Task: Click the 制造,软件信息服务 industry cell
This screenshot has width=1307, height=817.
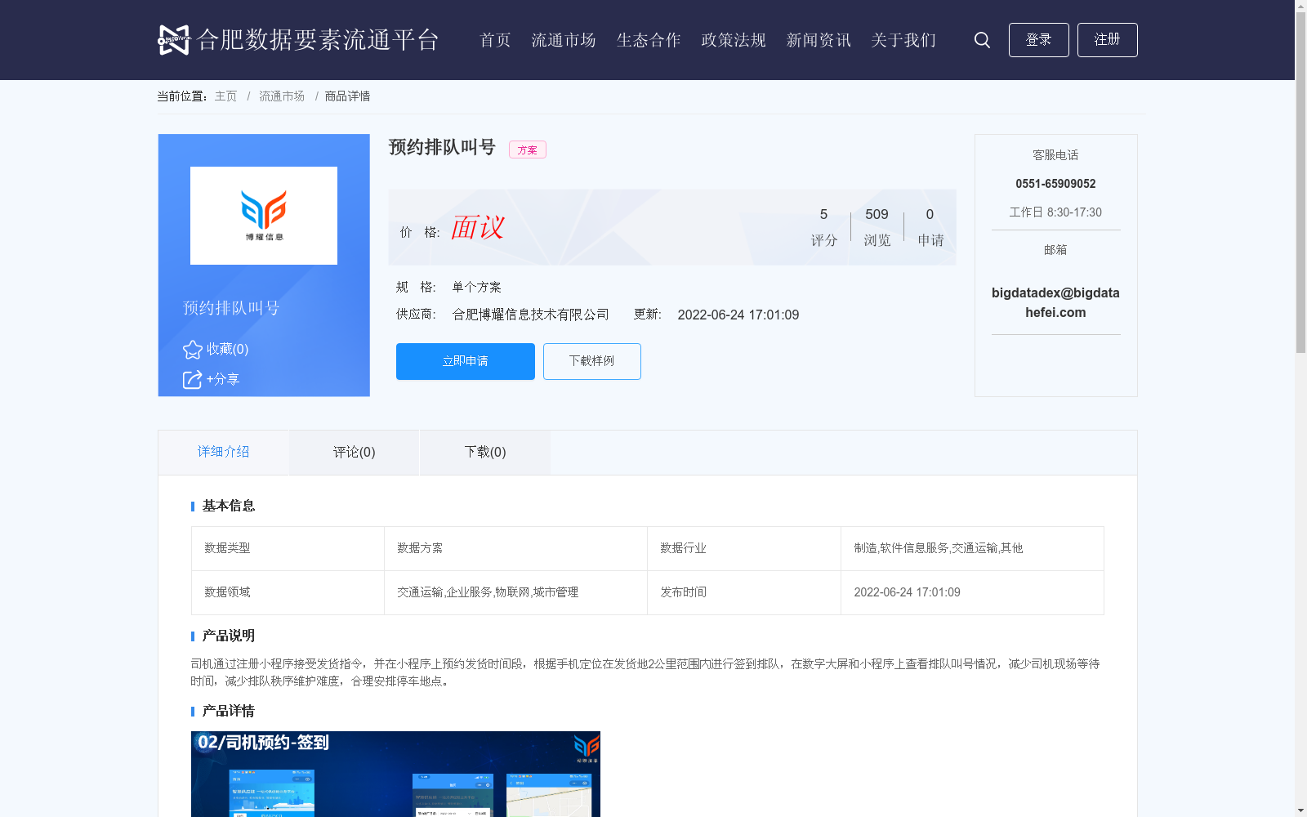Action: [x=972, y=548]
